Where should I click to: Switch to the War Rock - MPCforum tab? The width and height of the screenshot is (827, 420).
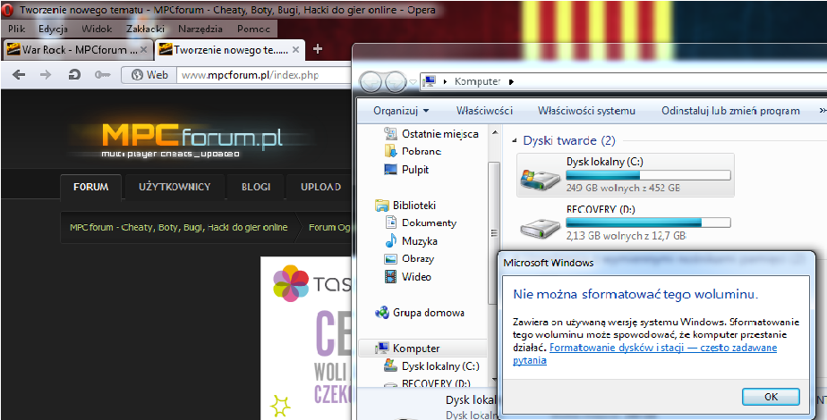pyautogui.click(x=78, y=49)
